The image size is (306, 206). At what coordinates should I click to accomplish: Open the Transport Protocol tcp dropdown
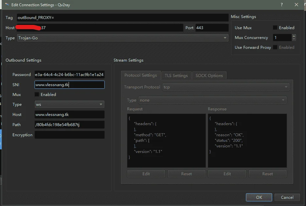point(226,87)
